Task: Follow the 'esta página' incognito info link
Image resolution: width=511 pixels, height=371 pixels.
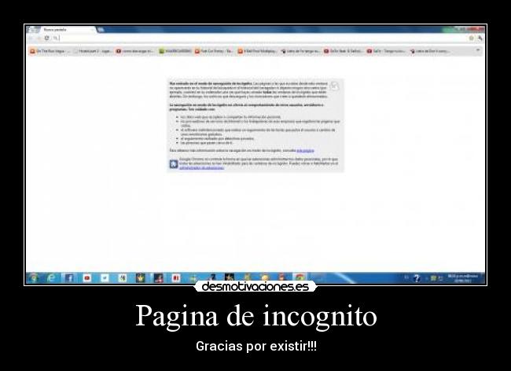Action: [305, 150]
